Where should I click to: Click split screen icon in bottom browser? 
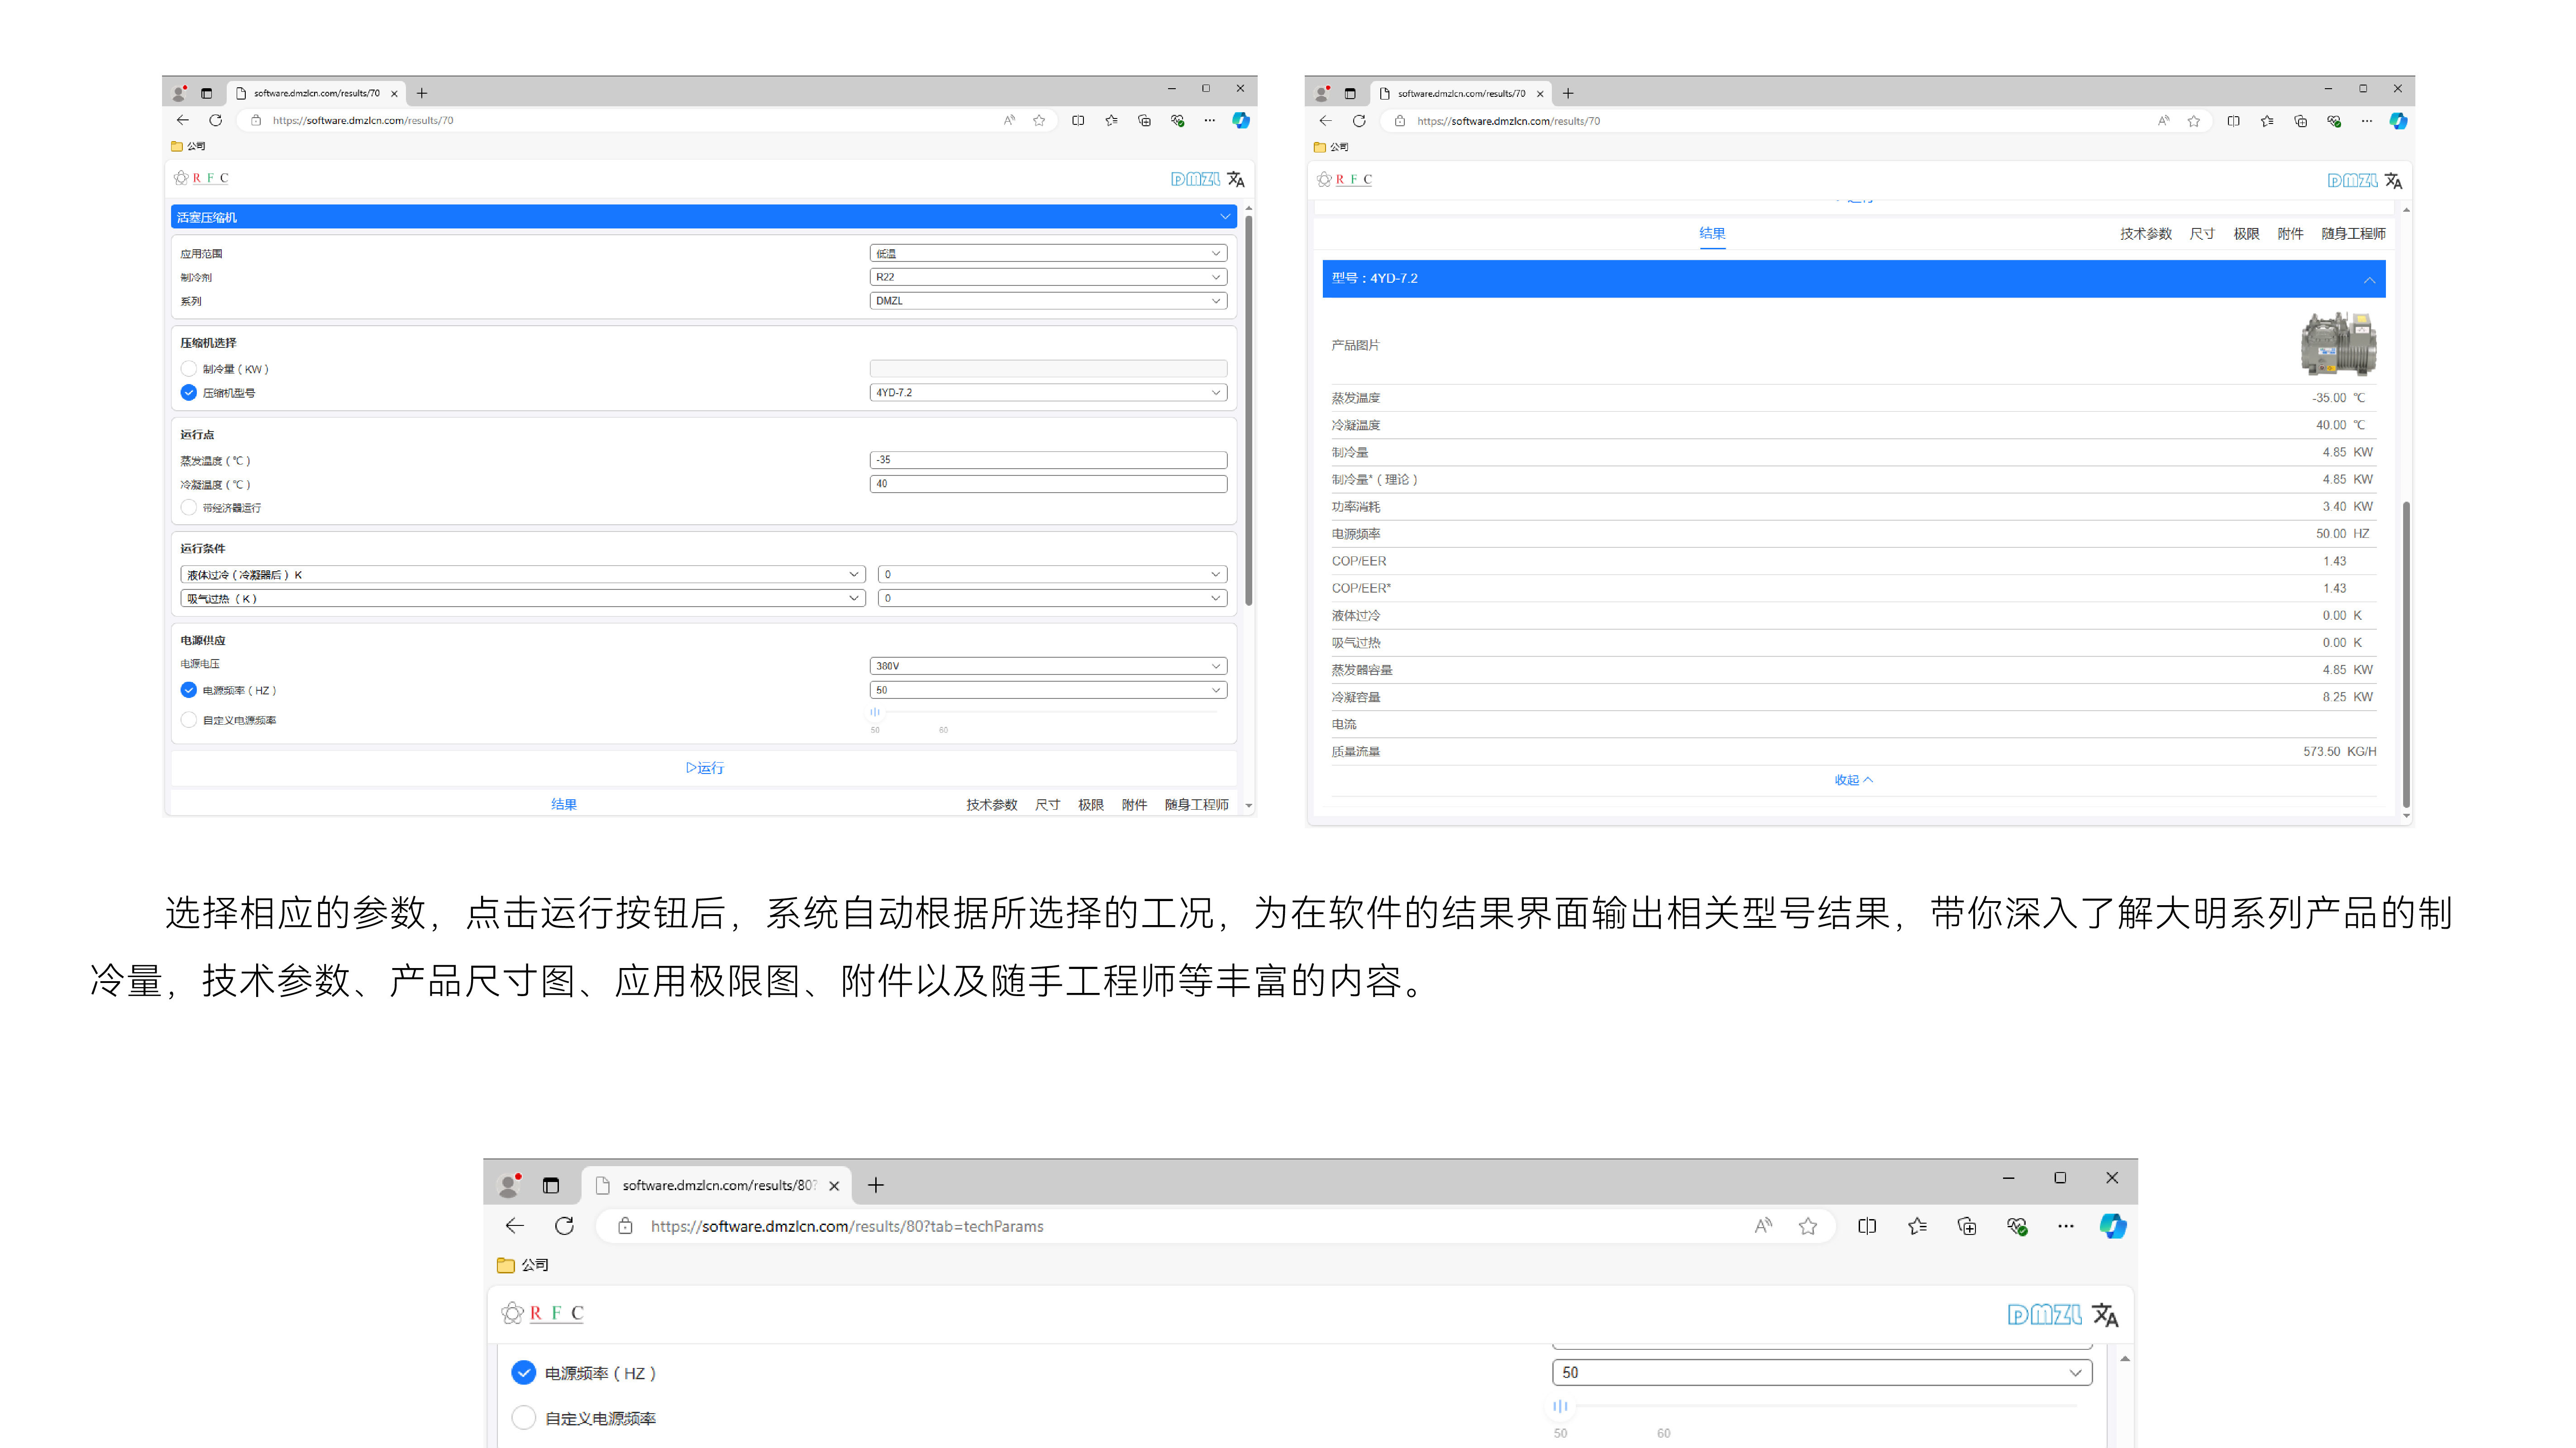[1867, 1226]
